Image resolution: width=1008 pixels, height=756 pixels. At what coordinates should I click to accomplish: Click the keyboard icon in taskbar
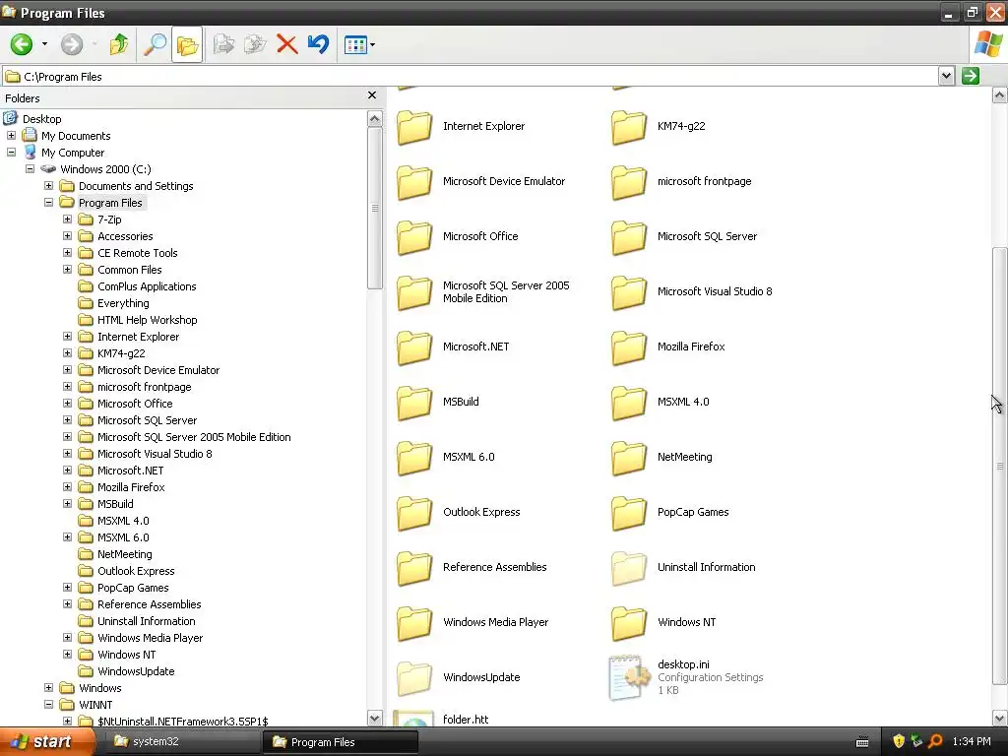862,742
